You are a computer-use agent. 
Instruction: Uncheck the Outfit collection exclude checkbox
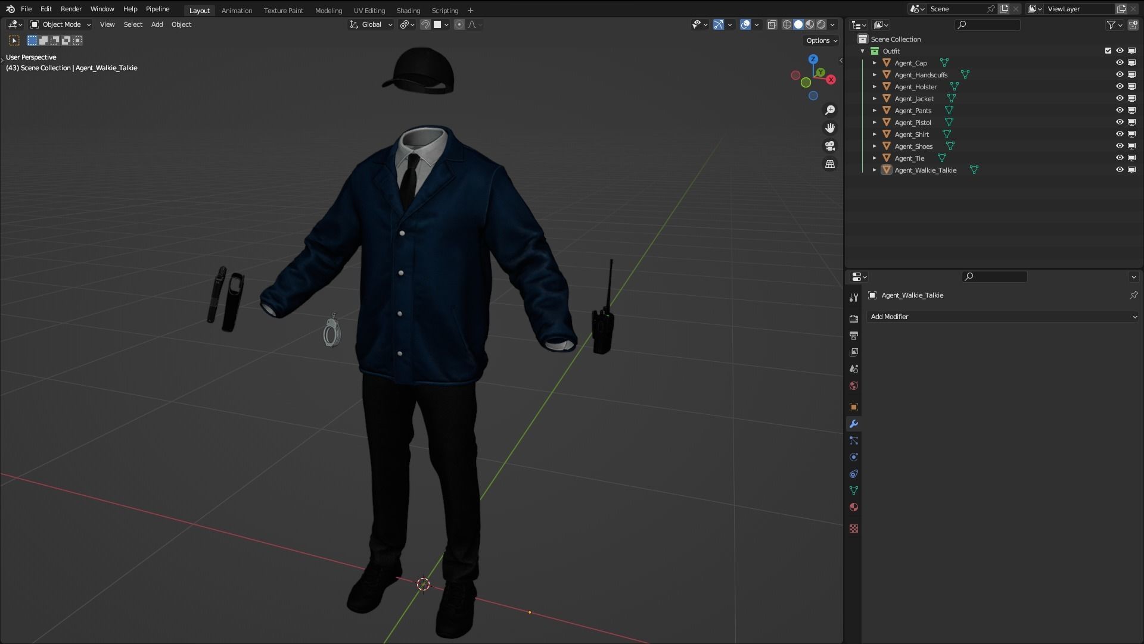coord(1108,51)
